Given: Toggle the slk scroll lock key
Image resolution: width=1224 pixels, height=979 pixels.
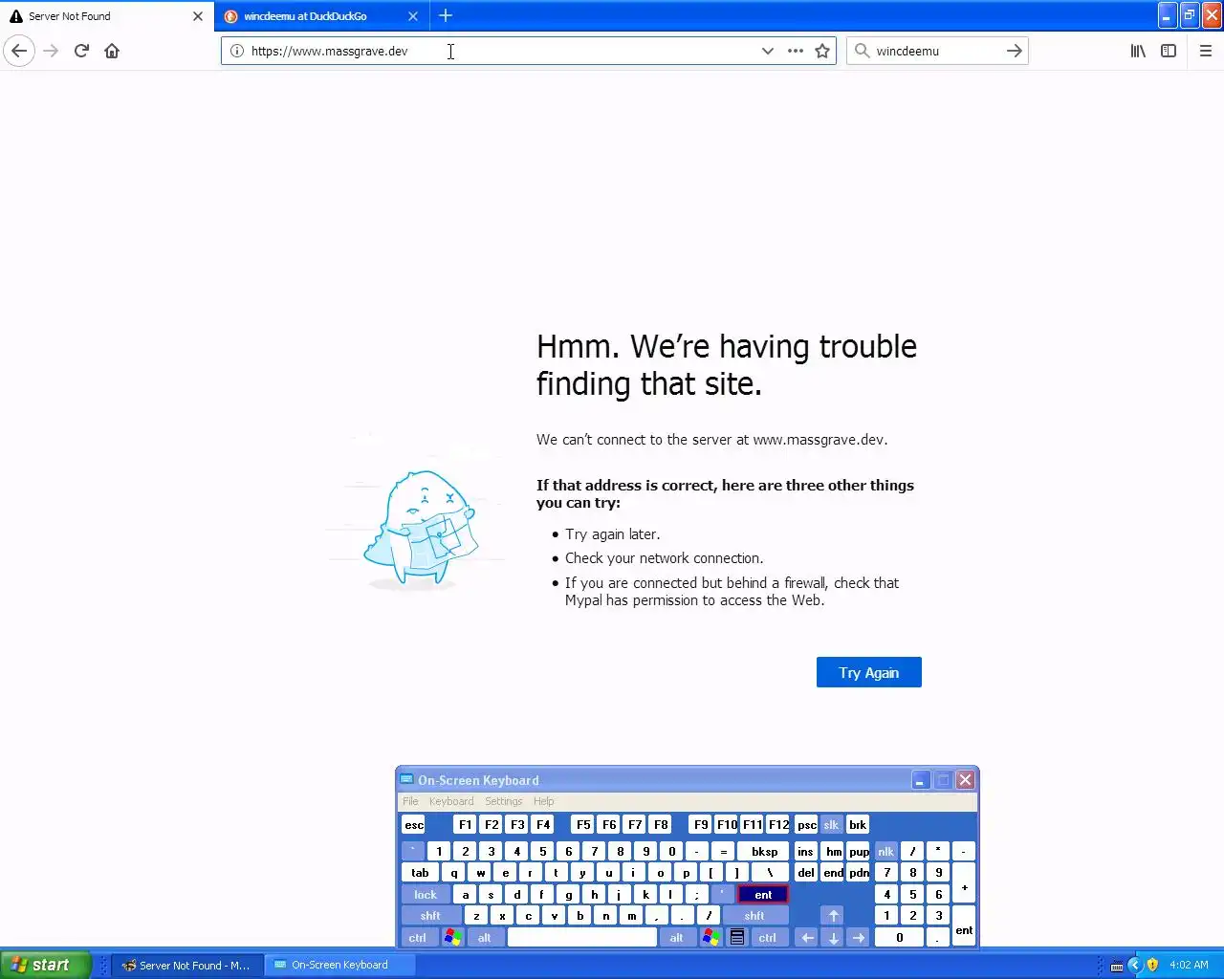Looking at the screenshot, I should coord(831,824).
